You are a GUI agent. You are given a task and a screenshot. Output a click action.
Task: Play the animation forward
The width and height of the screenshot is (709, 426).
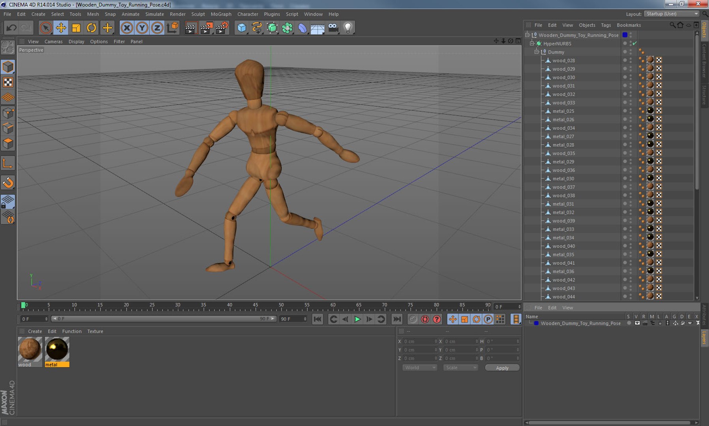pyautogui.click(x=357, y=319)
